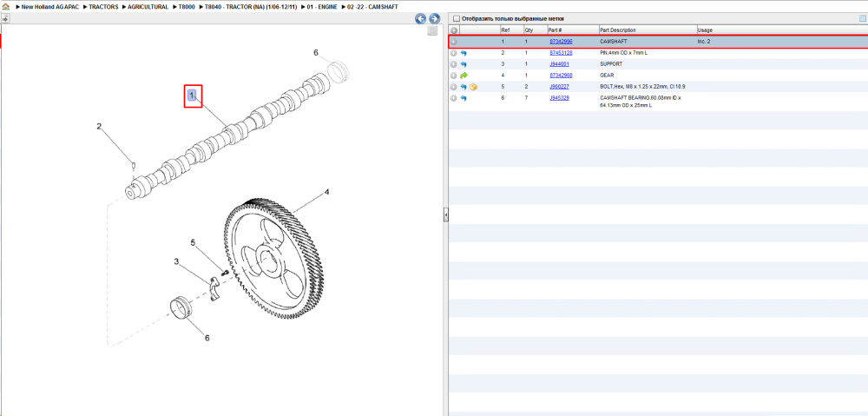
Task: Click the blue arrow icon on the CAMSHAFT BEARING row
Action: point(464,98)
